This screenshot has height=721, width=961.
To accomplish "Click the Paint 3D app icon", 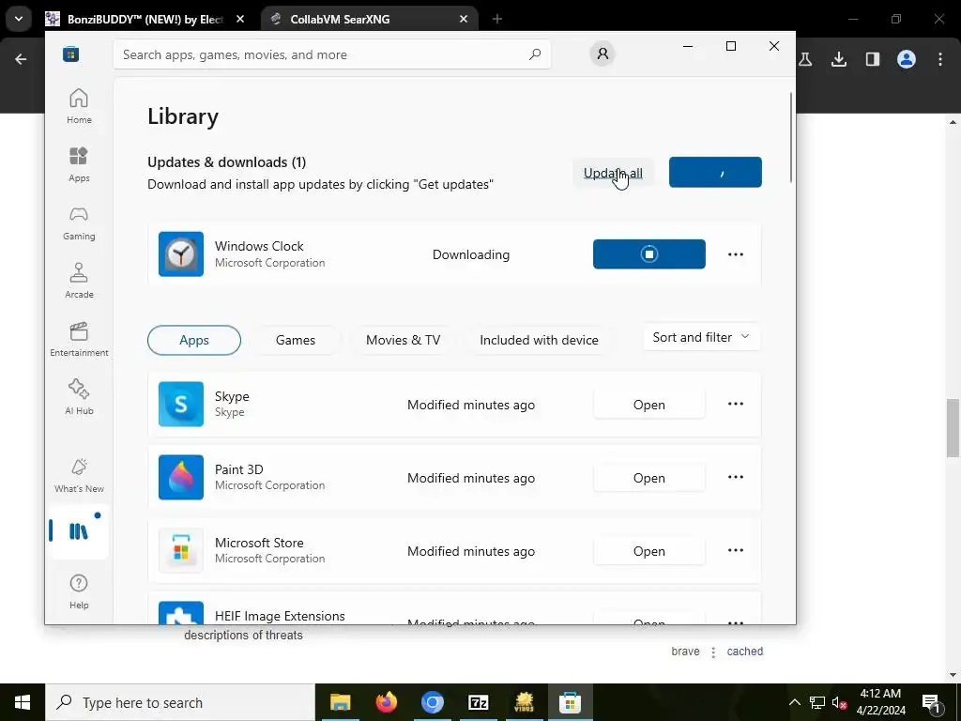I will pyautogui.click(x=181, y=477).
